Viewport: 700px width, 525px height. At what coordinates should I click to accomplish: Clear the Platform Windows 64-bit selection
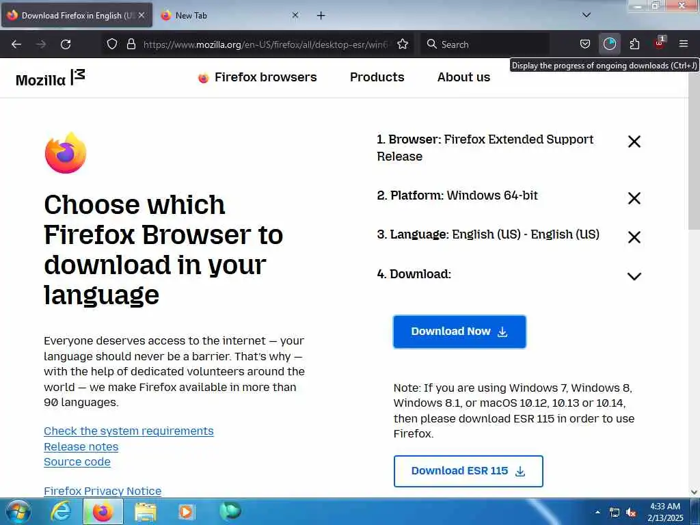[x=634, y=198]
